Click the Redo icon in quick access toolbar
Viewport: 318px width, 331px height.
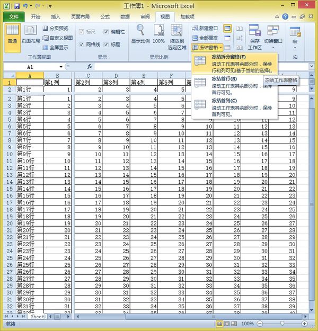coord(38,6)
